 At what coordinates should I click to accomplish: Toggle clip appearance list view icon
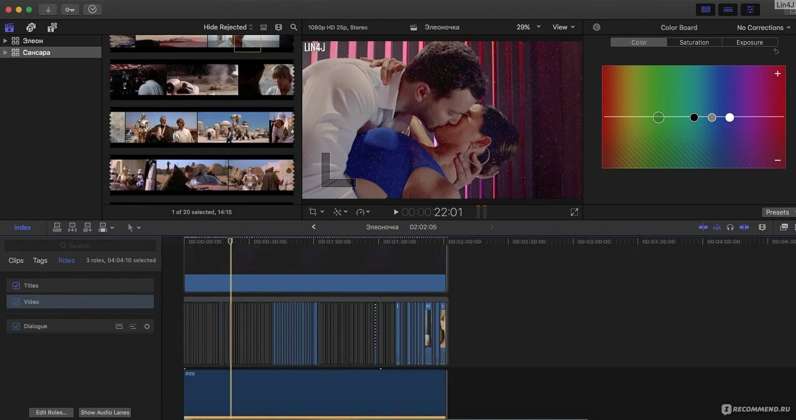264,27
